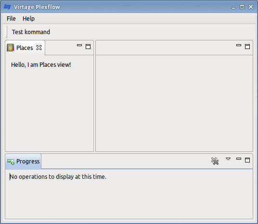Maximize the empty editor area panel
258x224 pixels.
point(247,47)
